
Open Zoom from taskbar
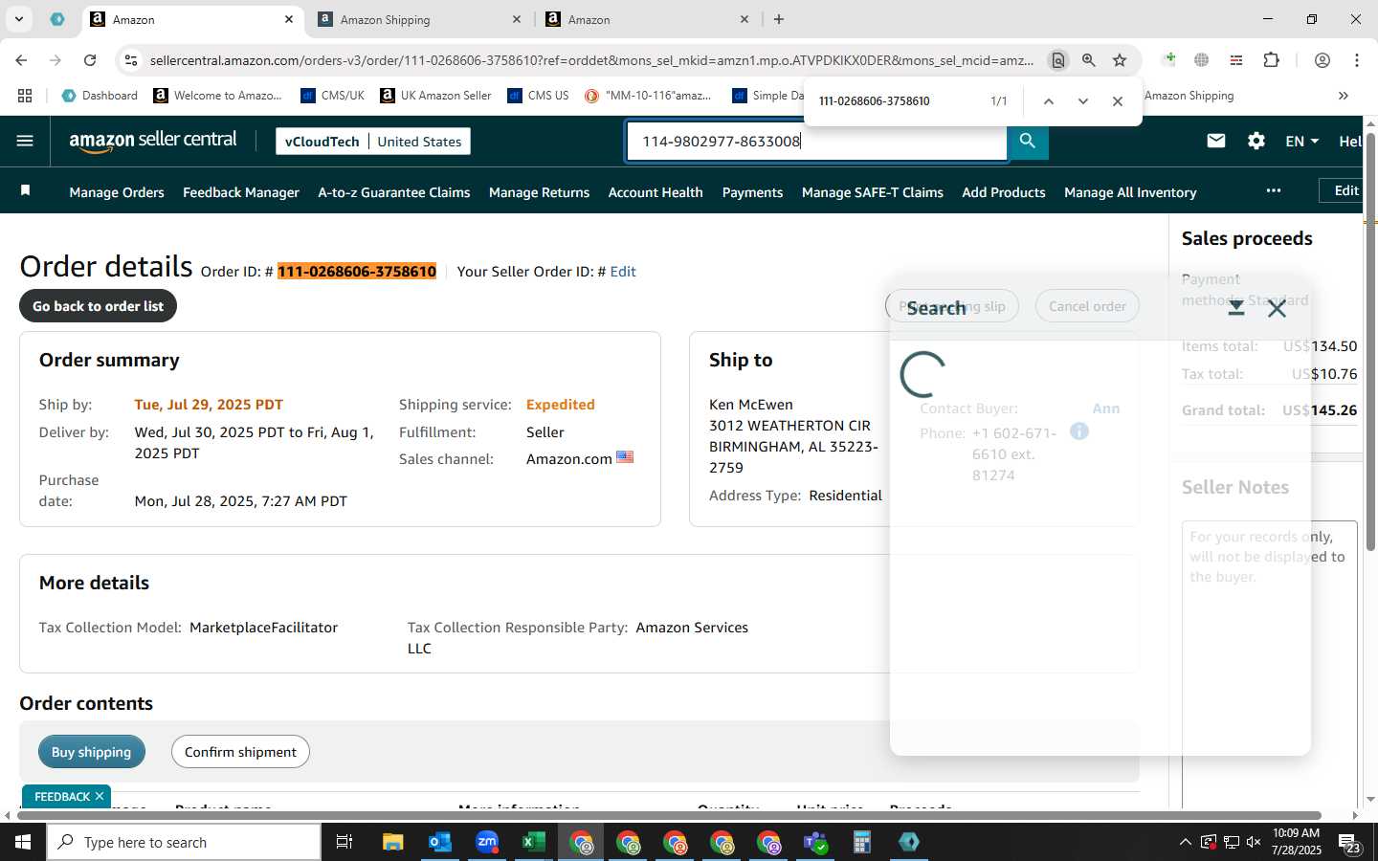(x=487, y=842)
